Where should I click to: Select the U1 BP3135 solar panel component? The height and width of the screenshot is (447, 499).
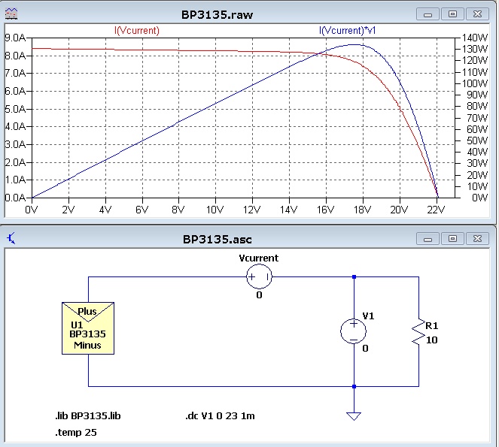pyautogui.click(x=88, y=328)
